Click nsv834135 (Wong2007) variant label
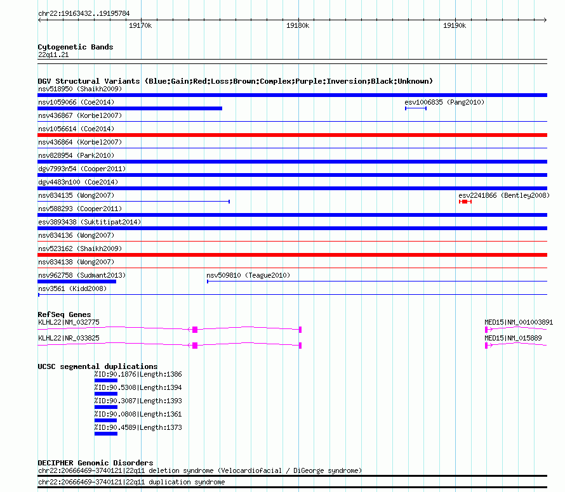The image size is (565, 492). [x=76, y=195]
